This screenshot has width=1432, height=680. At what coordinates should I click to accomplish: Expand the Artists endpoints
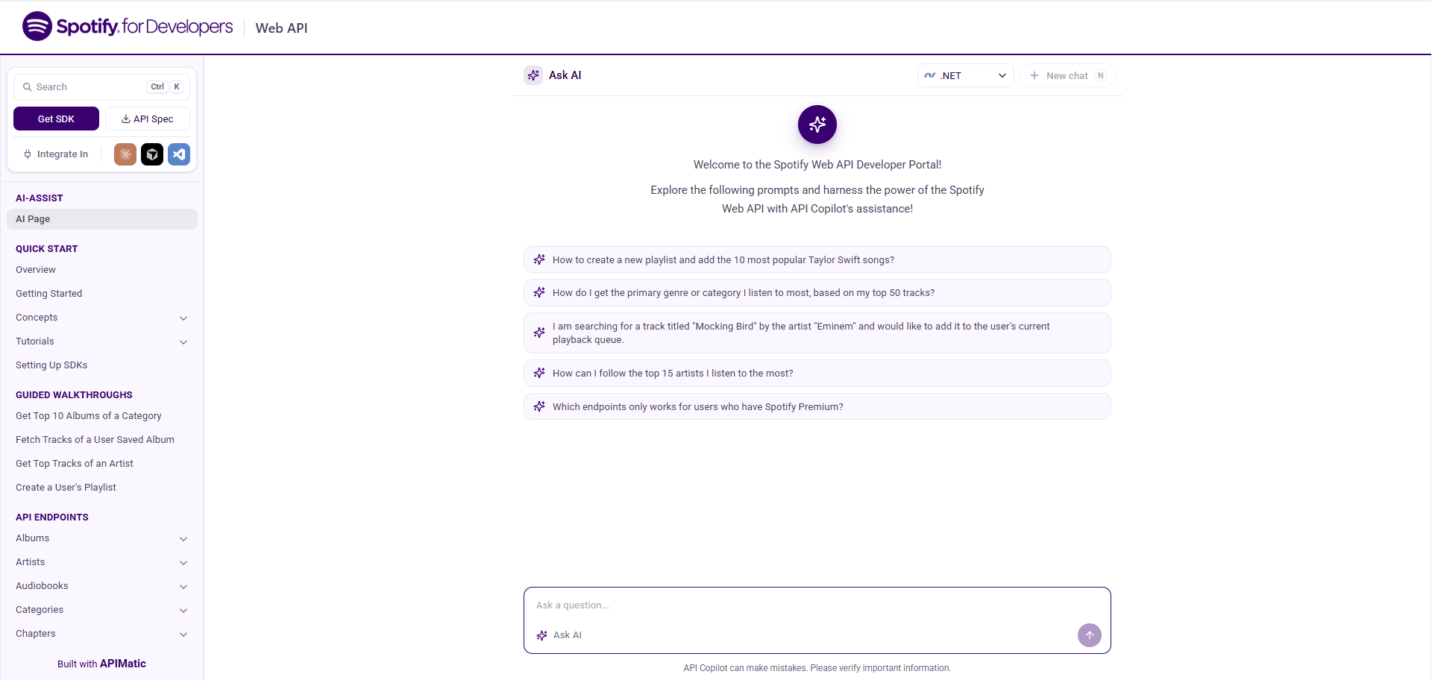click(x=183, y=562)
